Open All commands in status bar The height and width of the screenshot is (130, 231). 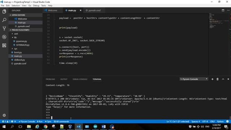click(61, 121)
